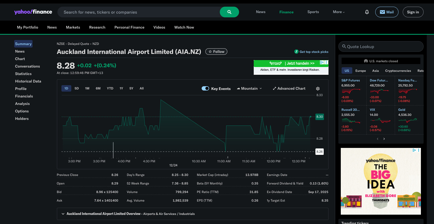Image resolution: width=434 pixels, height=224 pixels.
Task: Click the green search magnifier button
Action: 229,12
